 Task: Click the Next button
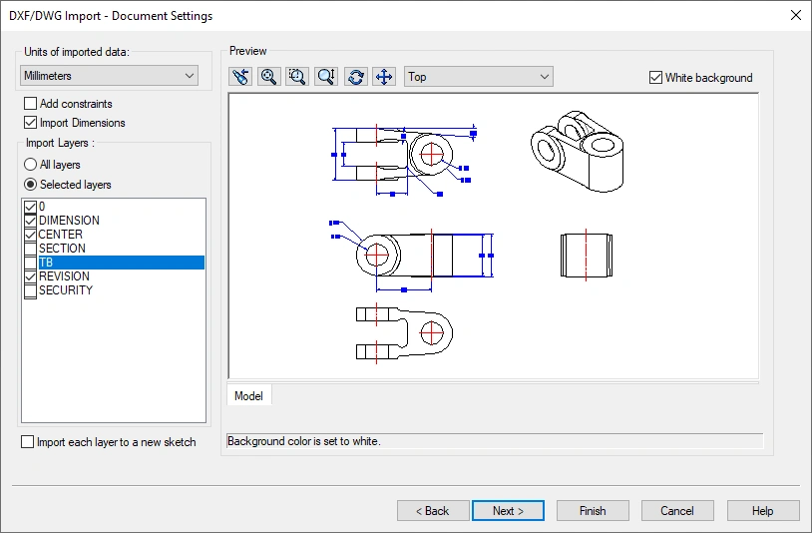point(508,511)
